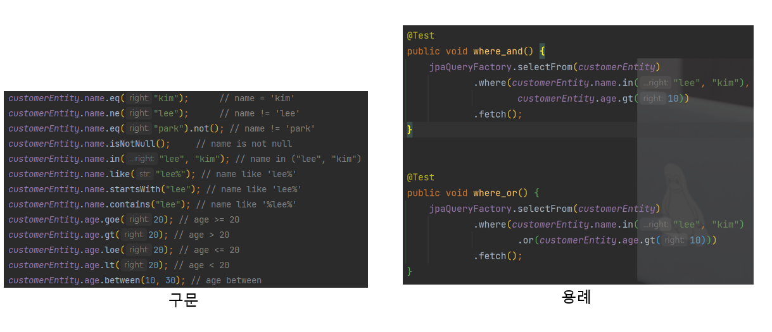
Task: Click the .or(customerEntity.age.gt(10))) line
Action: (x=617, y=240)
